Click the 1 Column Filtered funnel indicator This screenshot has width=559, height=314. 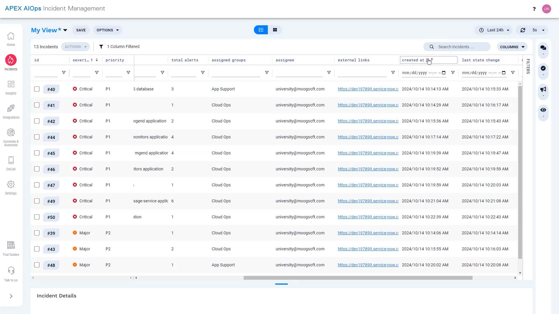click(x=101, y=47)
